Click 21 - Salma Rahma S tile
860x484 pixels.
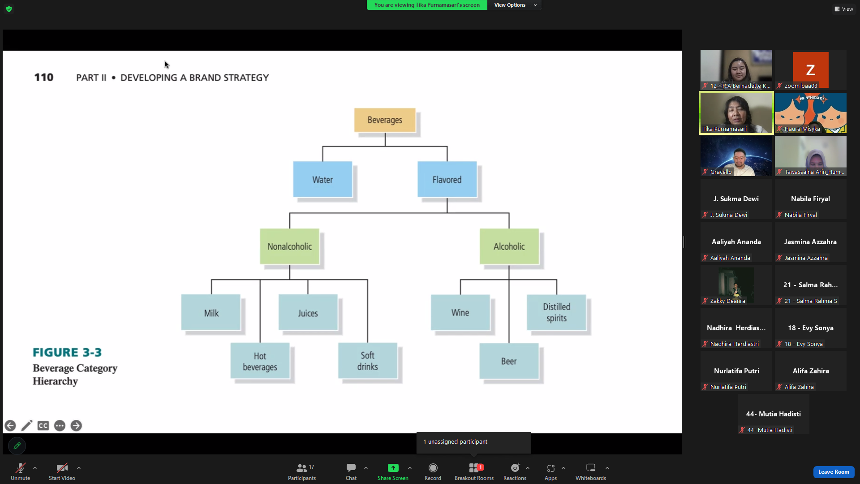[x=810, y=285]
